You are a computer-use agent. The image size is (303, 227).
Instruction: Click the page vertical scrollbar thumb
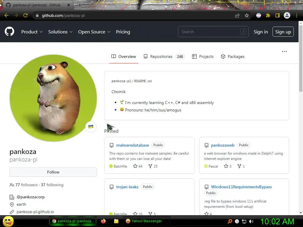tap(301, 58)
